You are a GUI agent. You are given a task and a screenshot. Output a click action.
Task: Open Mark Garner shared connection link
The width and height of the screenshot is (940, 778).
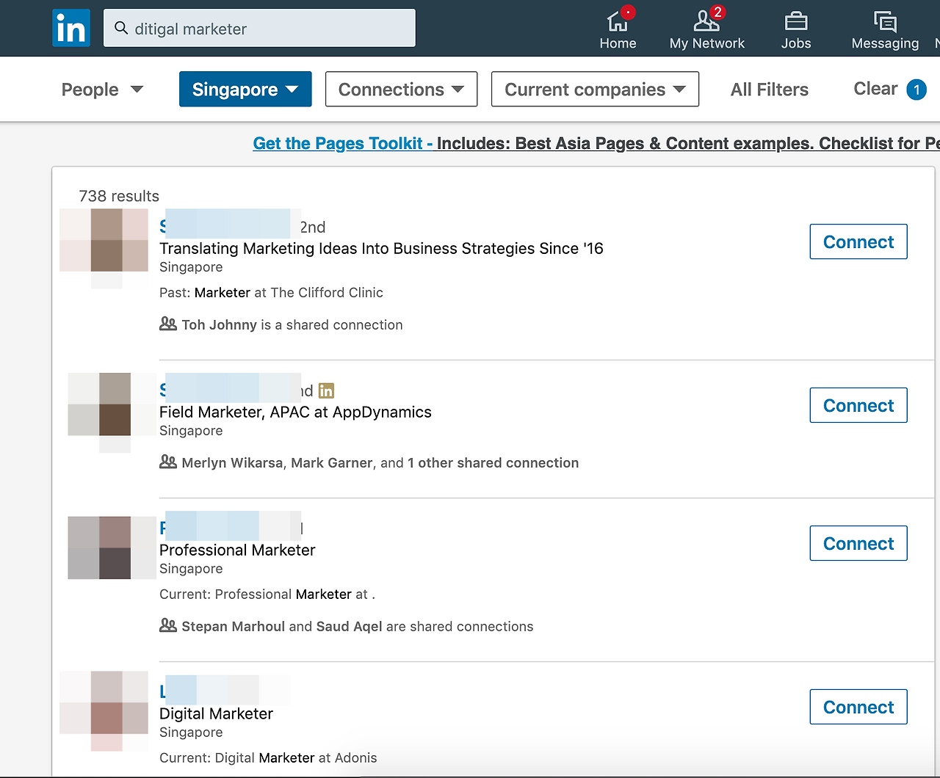pos(332,462)
